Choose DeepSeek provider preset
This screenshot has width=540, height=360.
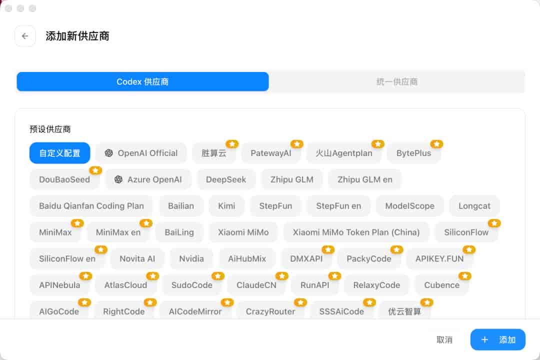(226, 179)
